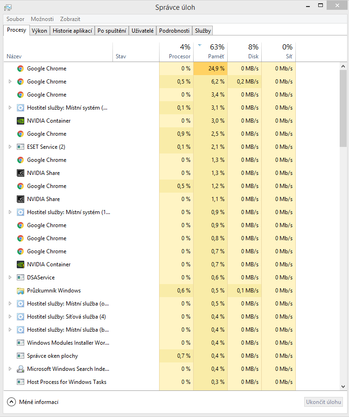Collapse view with Méně informací
Viewport: 349px width, 417px height.
(34, 402)
